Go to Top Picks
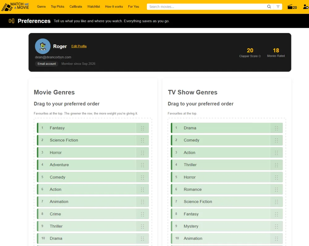The width and height of the screenshot is (309, 246). click(x=57, y=7)
